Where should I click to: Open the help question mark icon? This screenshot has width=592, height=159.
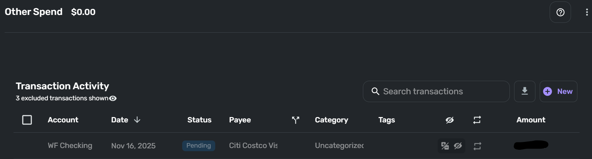(560, 12)
